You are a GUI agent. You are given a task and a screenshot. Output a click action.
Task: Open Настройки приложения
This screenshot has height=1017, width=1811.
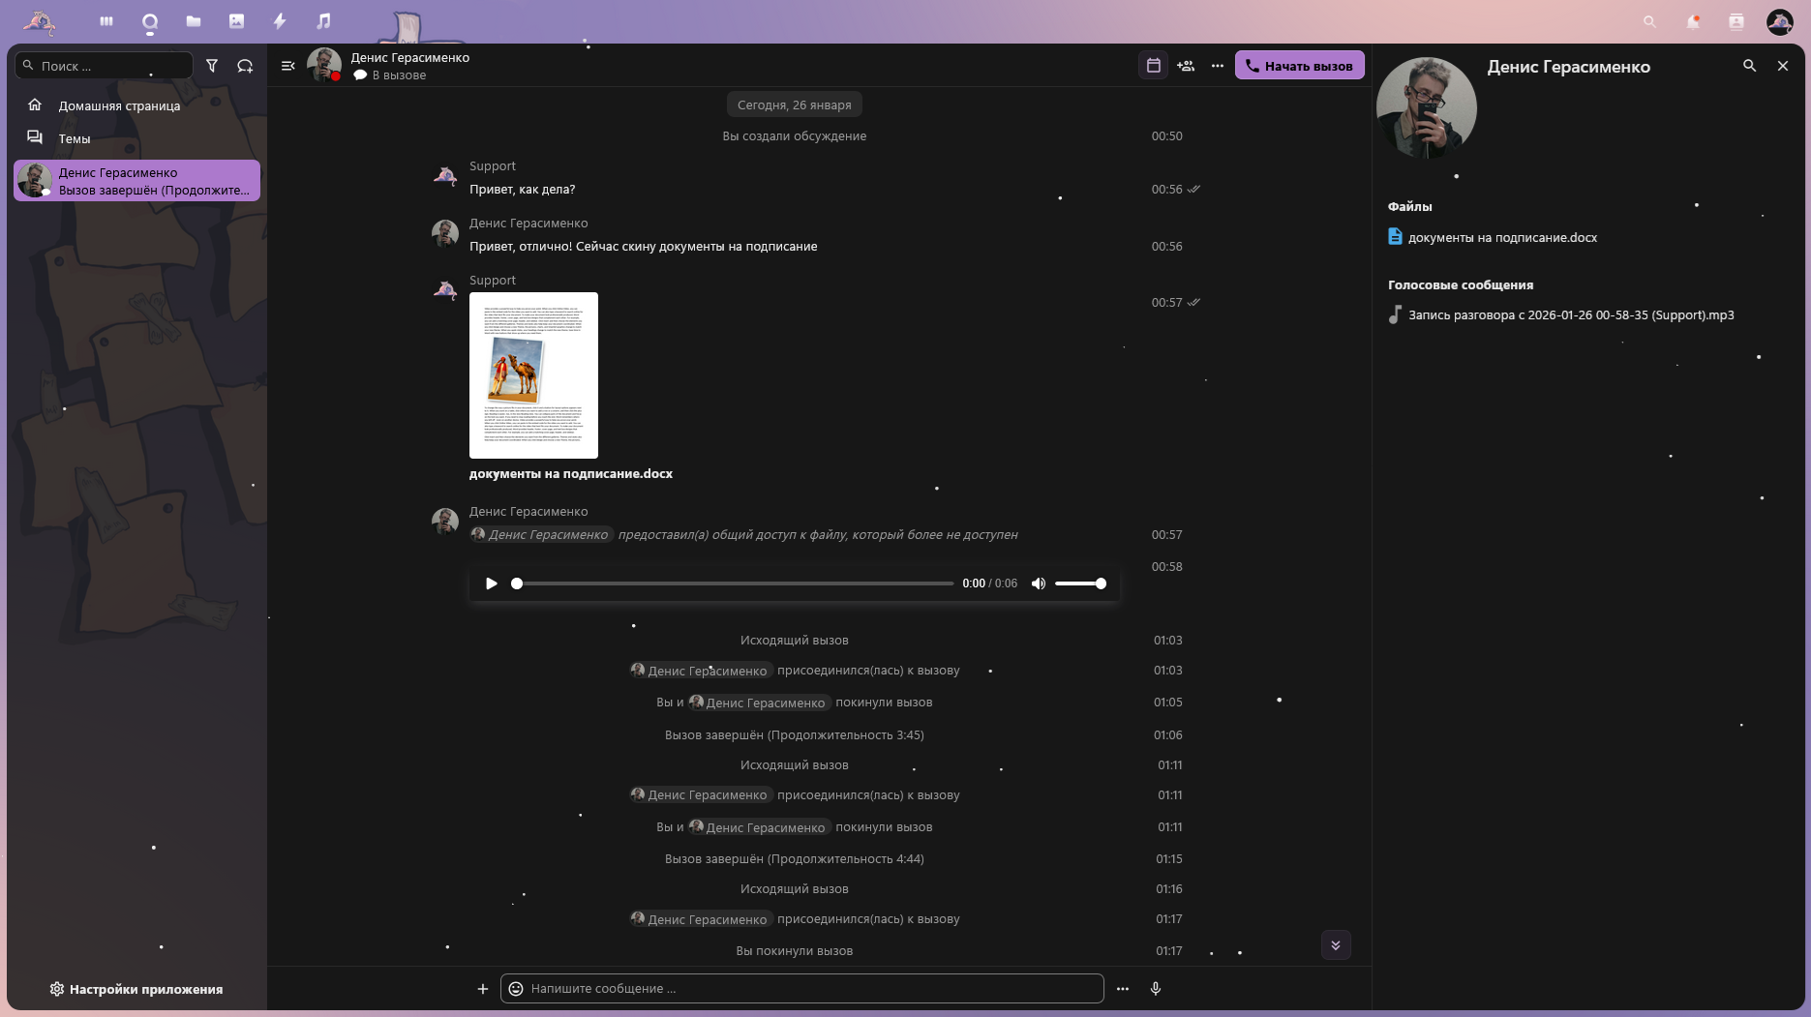click(x=136, y=988)
